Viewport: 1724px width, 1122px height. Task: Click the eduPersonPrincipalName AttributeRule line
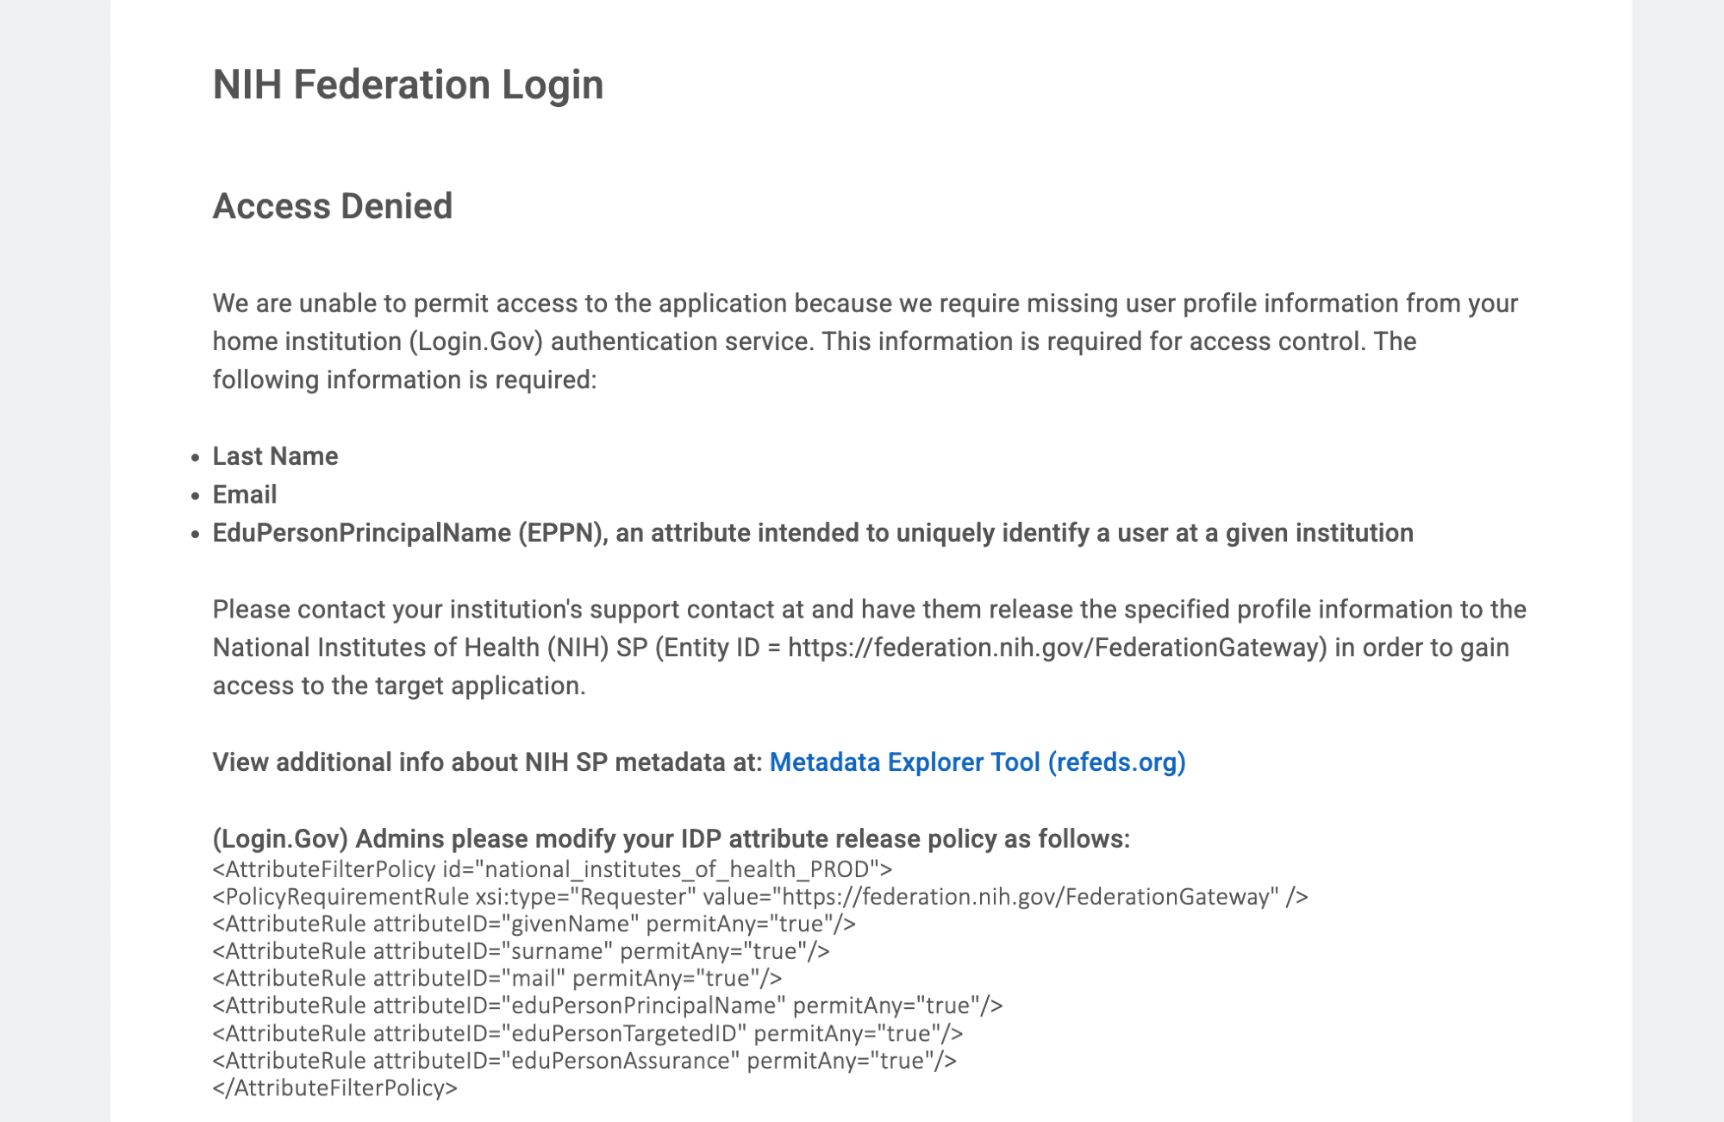click(x=607, y=1006)
